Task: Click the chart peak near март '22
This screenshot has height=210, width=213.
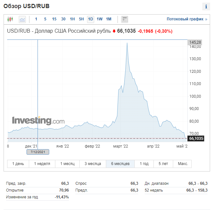Action: click(127, 43)
